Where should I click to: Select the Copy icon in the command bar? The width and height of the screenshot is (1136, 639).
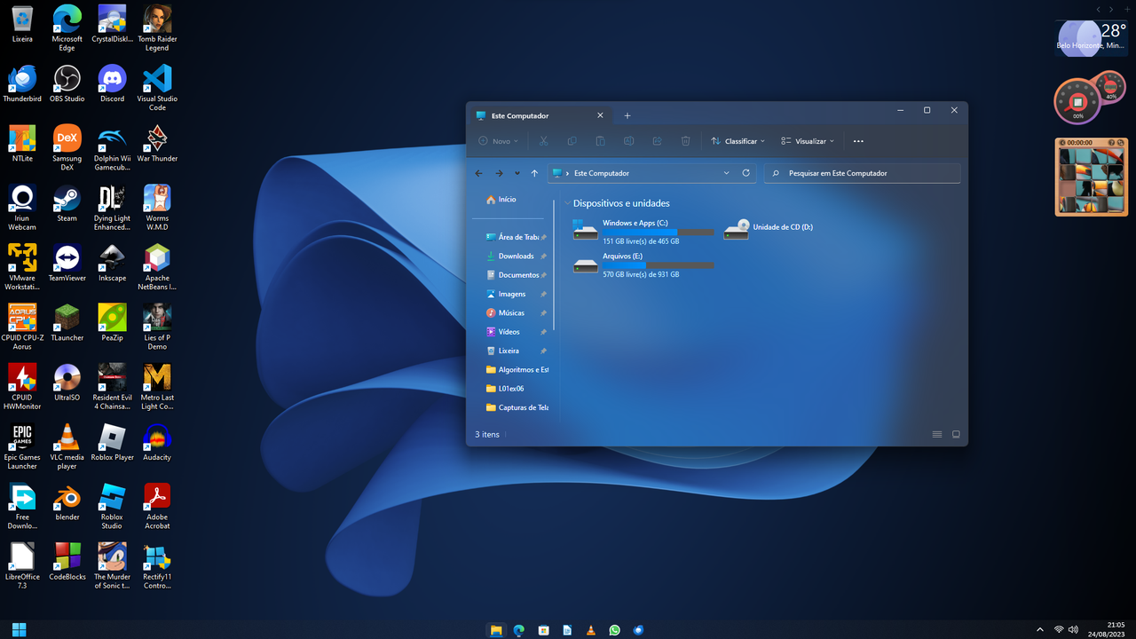point(571,140)
